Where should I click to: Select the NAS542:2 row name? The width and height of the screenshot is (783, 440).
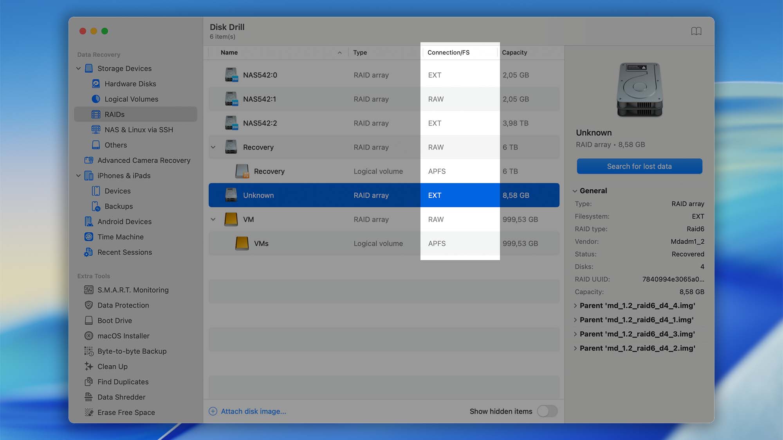[260, 123]
